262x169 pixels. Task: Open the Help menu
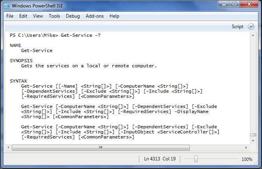pos(114,16)
